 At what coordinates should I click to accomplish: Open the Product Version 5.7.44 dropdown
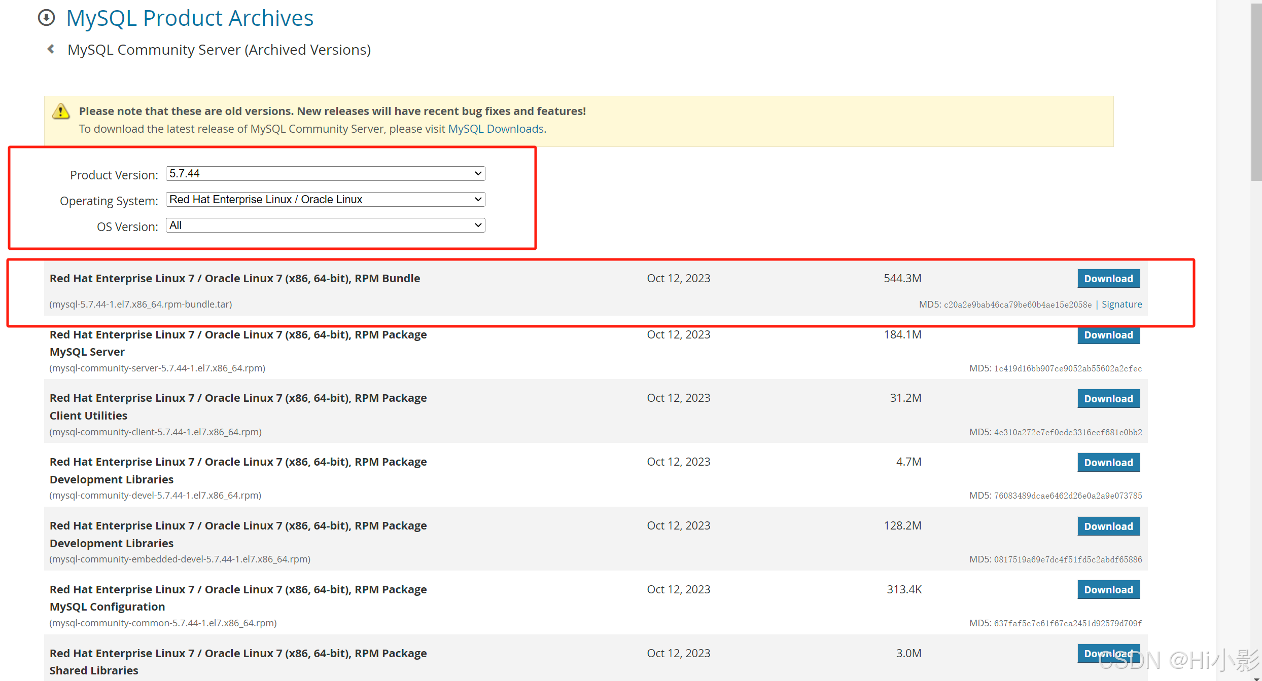tap(325, 173)
